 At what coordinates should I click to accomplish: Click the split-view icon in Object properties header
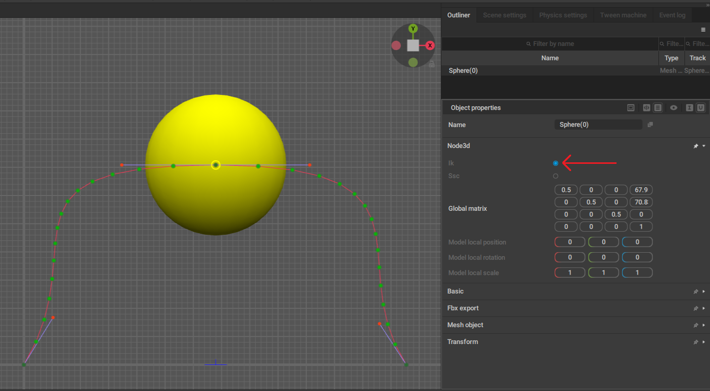[x=647, y=108]
